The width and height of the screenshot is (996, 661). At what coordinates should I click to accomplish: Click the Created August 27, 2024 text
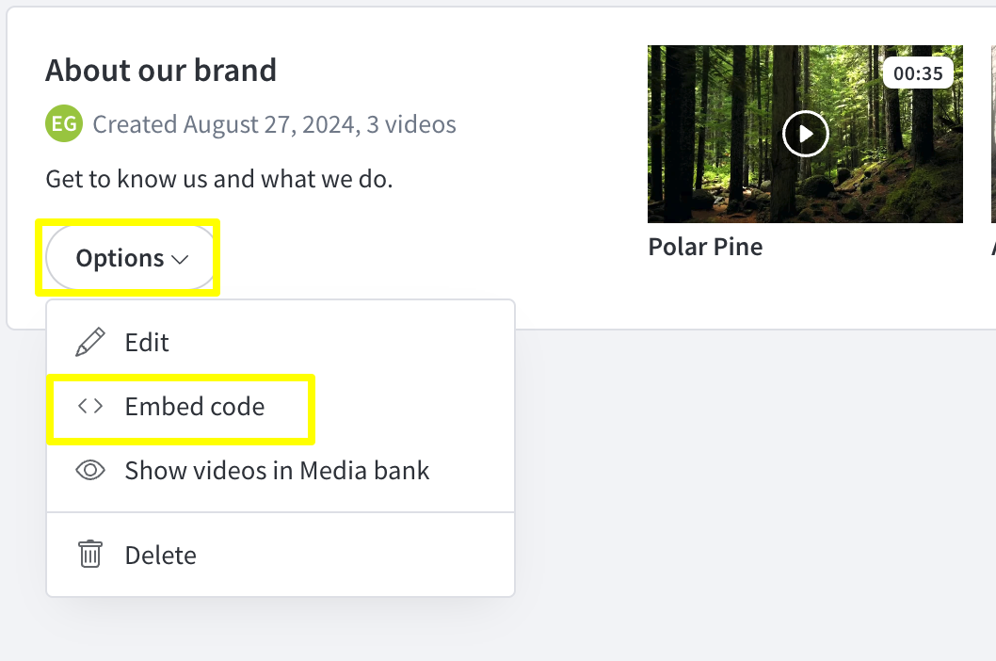point(226,124)
